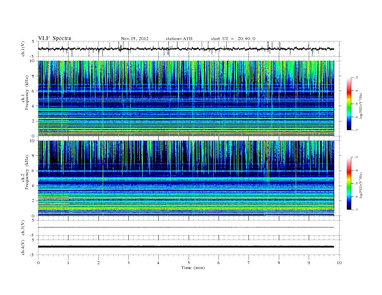Select the "Nov.18, 2012" date text
Screen dimensions: 382x295
135,39
